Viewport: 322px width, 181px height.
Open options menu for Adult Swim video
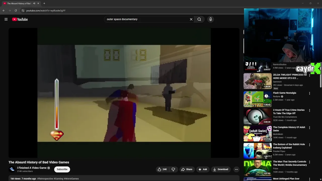pos(309,128)
